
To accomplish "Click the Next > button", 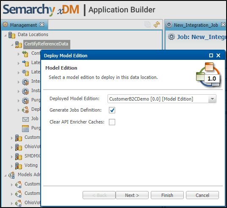I will pyautogui.click(x=132, y=195).
